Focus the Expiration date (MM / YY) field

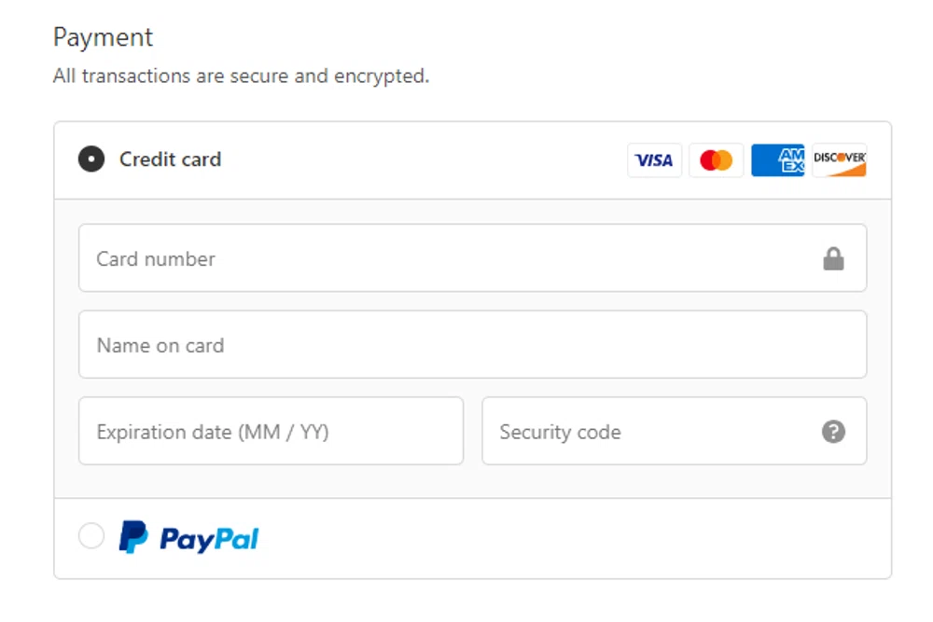coord(271,432)
